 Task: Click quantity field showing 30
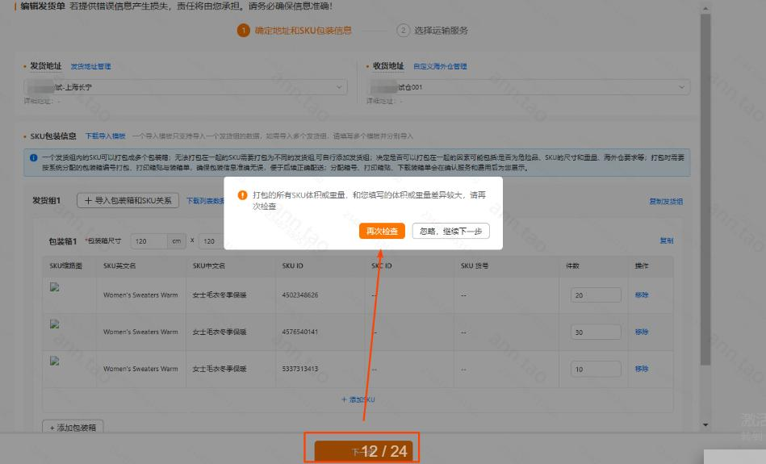pos(595,332)
